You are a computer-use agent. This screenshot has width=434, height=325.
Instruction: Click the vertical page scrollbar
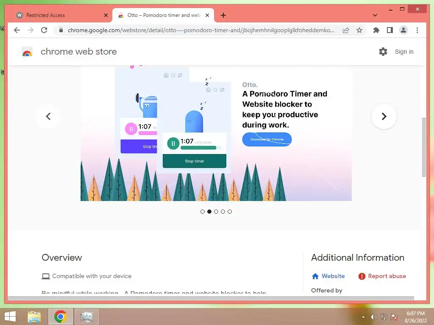pos(424,147)
